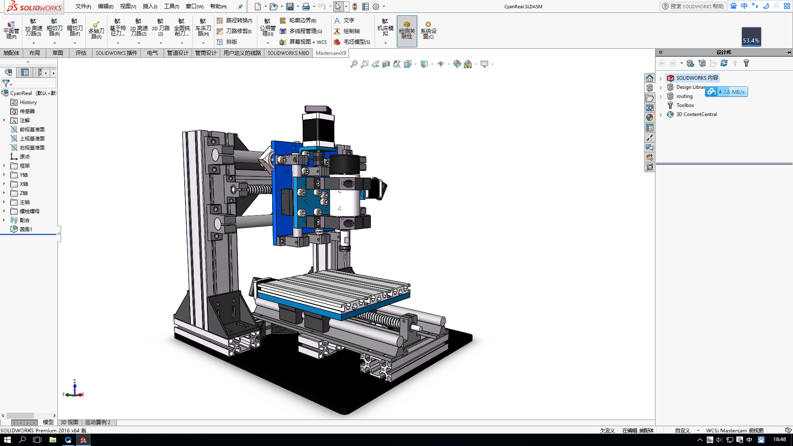Click the stoplight Rebuild icon
Screen dimensions: 793x446
click(355, 7)
